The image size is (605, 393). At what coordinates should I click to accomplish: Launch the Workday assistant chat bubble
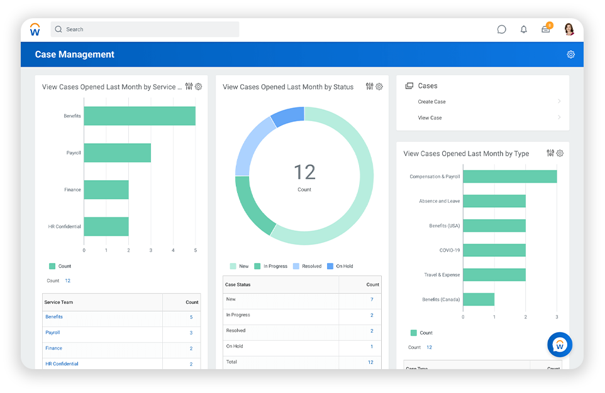[x=559, y=345]
